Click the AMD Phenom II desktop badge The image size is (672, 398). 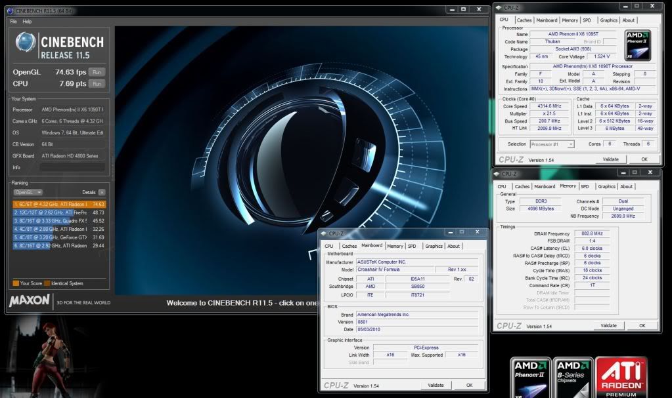pos(531,378)
